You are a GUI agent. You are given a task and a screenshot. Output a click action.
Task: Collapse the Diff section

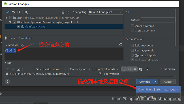tap(5, 63)
